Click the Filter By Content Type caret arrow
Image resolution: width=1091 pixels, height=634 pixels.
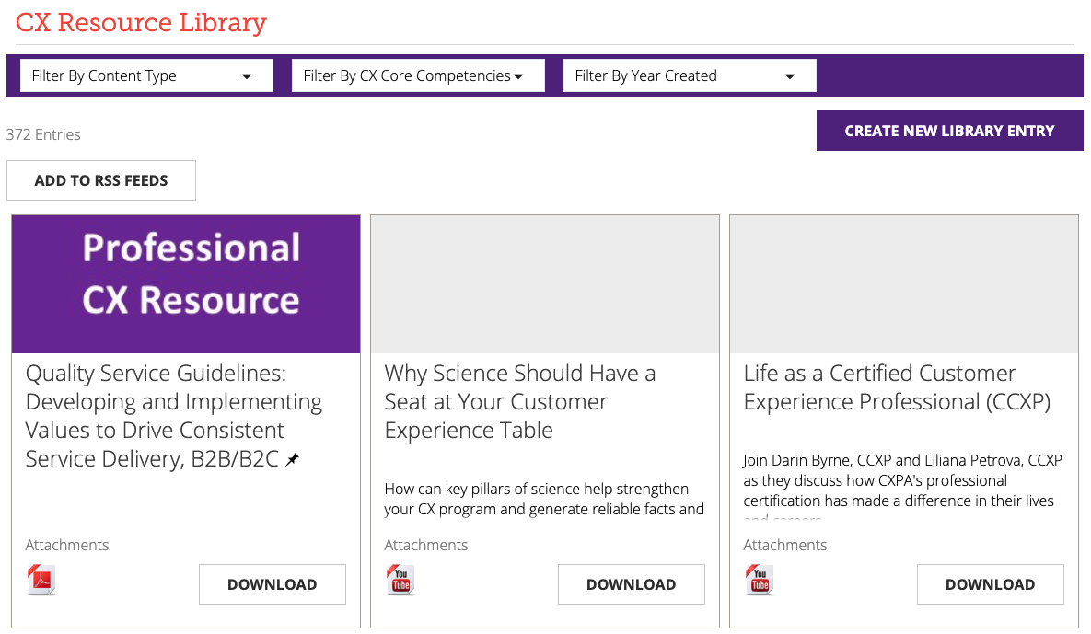click(x=247, y=76)
